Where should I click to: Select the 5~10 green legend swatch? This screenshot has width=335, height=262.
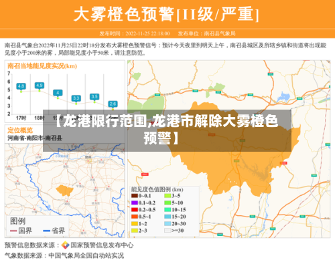(167, 203)
